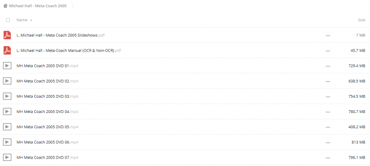Open L. Michael Hall Slideshows PDF file
Image resolution: width=370 pixels, height=166 pixels.
[x=61, y=35]
